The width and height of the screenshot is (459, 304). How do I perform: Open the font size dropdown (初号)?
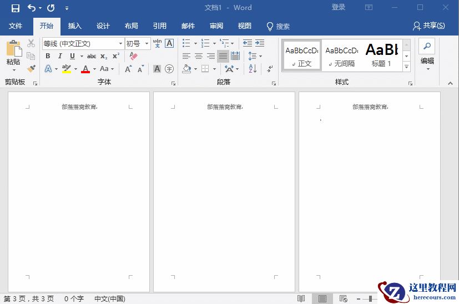point(147,43)
